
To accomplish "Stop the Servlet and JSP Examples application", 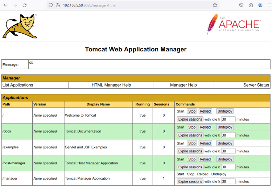I will [192, 143].
